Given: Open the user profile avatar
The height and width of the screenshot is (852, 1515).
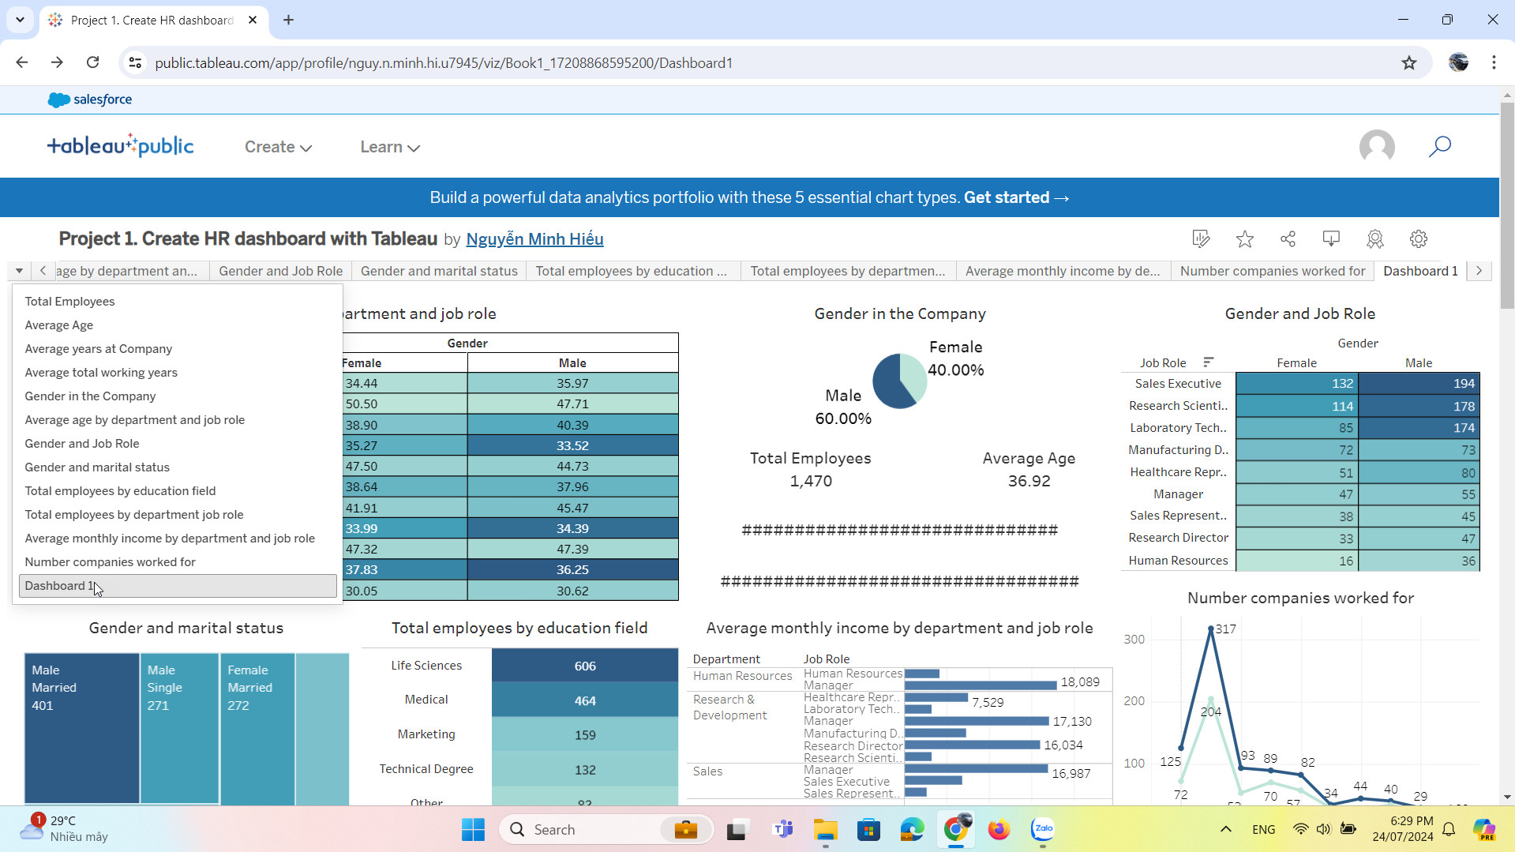Looking at the screenshot, I should (x=1376, y=147).
